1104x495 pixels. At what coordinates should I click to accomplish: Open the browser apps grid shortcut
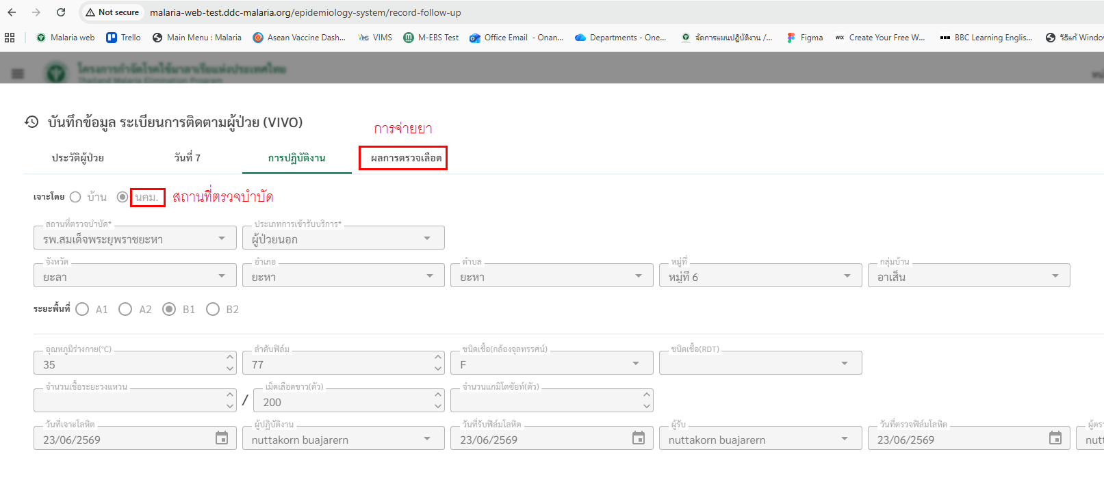coord(10,38)
